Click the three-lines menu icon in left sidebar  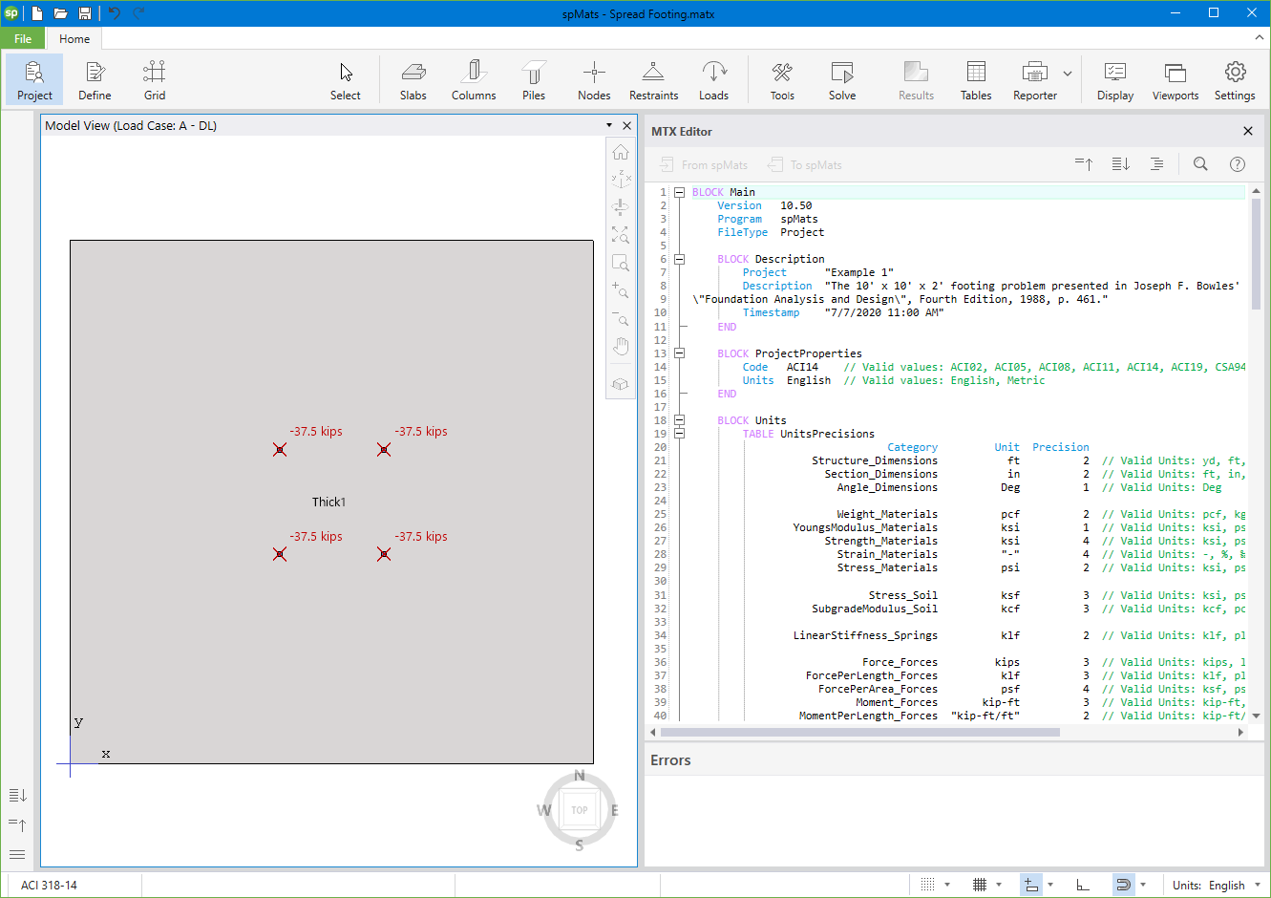click(x=17, y=854)
